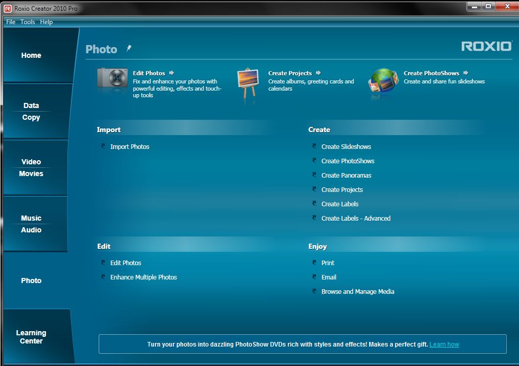This screenshot has width=519, height=366.
Task: Open the File menu
Action: point(11,22)
